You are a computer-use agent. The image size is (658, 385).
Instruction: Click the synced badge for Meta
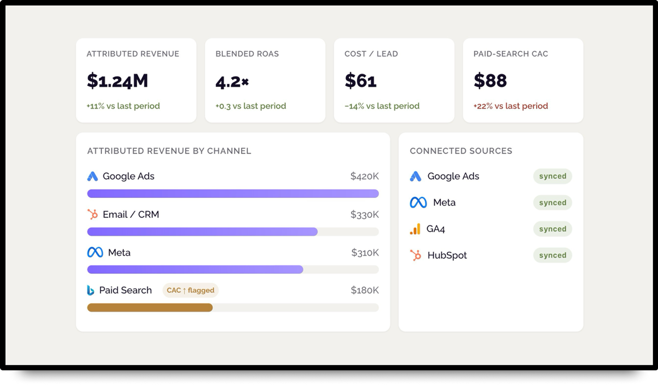coord(553,203)
